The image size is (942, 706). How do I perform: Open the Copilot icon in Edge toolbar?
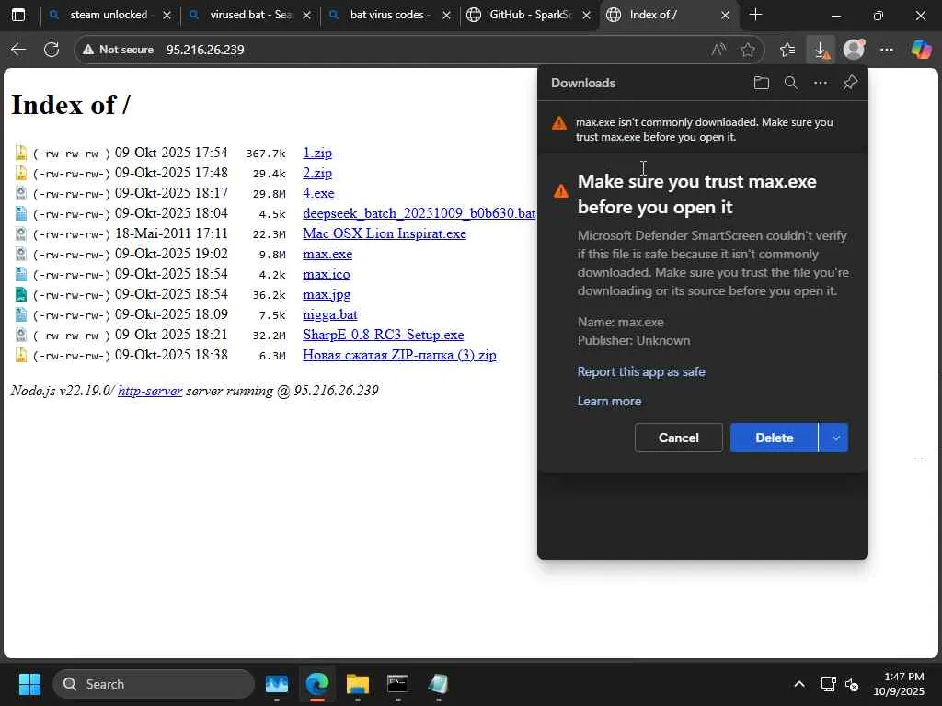pos(921,50)
